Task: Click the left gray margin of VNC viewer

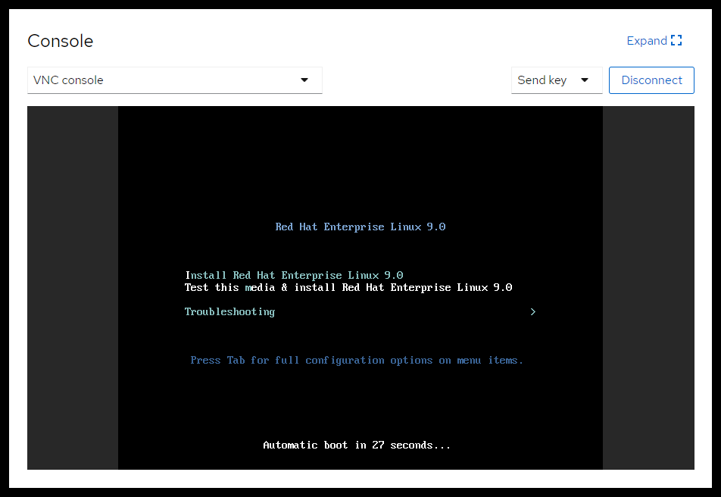Action: tap(73, 288)
